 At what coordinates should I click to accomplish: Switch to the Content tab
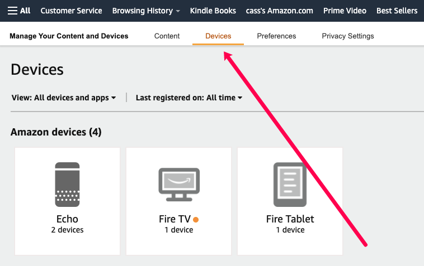[167, 36]
